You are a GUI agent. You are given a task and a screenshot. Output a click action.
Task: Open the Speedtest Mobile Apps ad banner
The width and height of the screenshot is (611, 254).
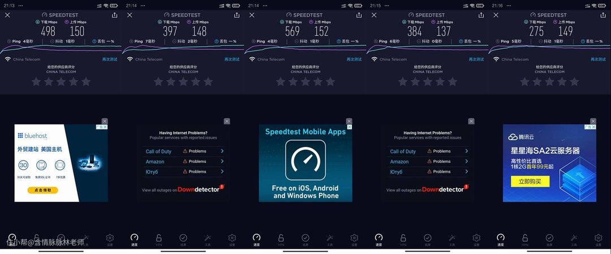tap(305, 163)
